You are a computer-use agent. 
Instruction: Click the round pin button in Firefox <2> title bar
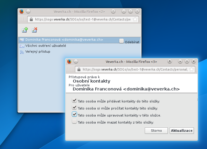(x=28, y=11)
